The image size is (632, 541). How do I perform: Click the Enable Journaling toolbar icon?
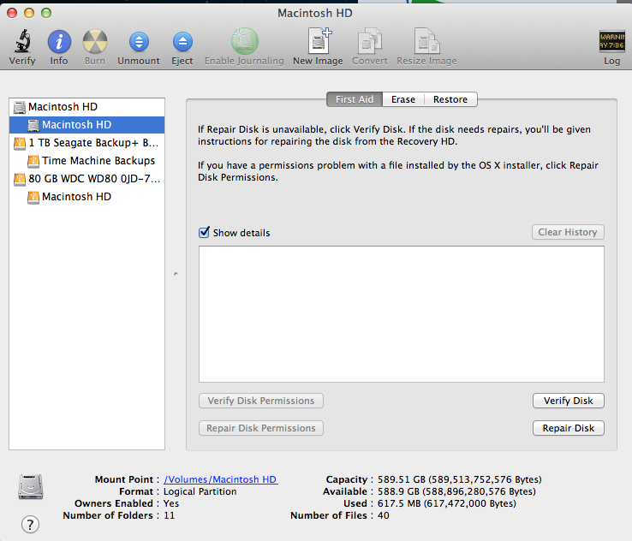coord(244,41)
